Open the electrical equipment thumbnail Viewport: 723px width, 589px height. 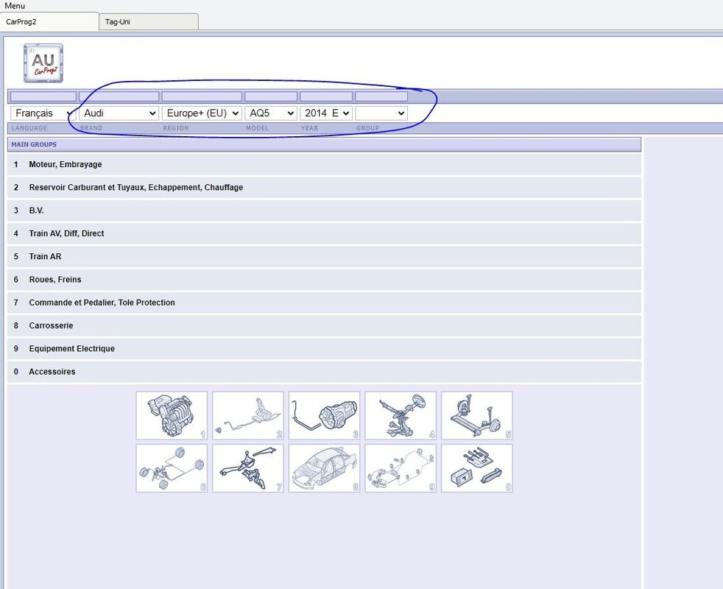coord(401,468)
